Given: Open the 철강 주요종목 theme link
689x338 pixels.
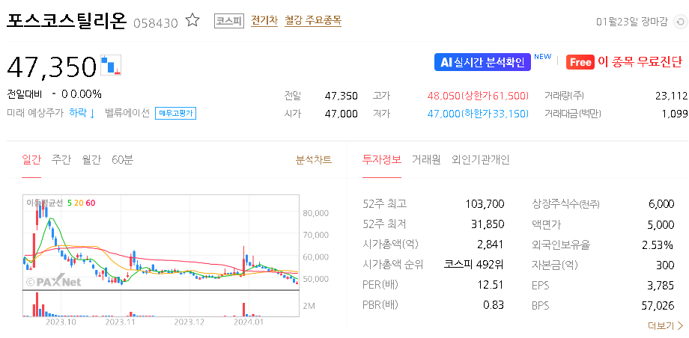Looking at the screenshot, I should [313, 21].
